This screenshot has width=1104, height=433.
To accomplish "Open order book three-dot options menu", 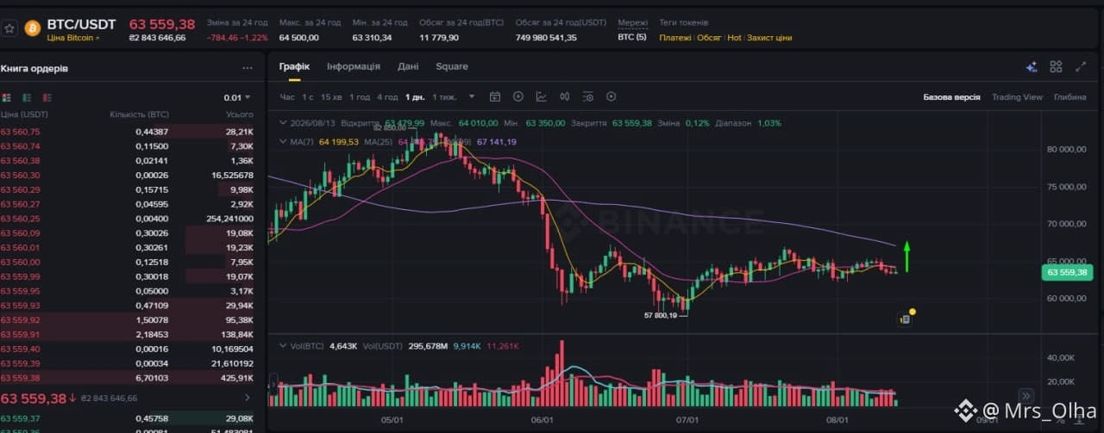I will (248, 68).
